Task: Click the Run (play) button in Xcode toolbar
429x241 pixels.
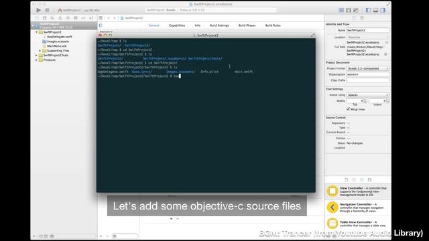Action: tap(39, 10)
